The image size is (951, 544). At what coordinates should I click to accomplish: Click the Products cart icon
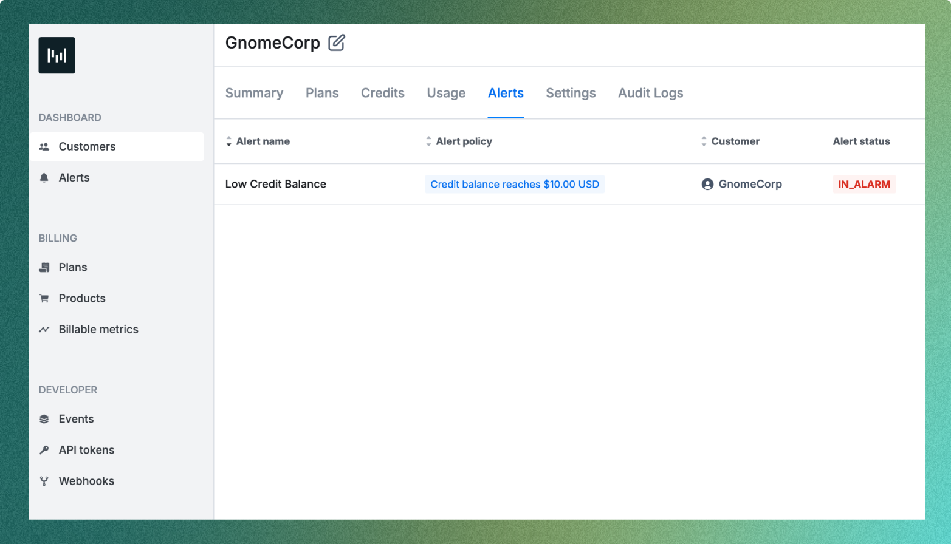[44, 298]
